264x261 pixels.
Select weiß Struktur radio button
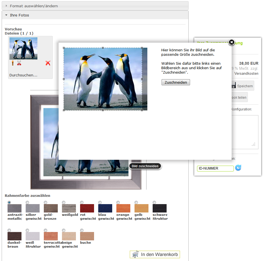[x=27, y=230]
